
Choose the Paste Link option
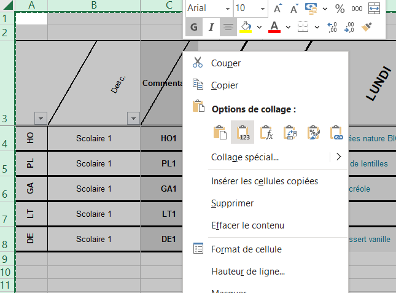(335, 132)
